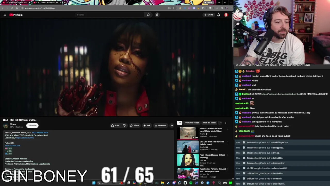This screenshot has height=186, width=330.
Task: Open Kick app icon in taskbar
Action: pyautogui.click(x=230, y=183)
